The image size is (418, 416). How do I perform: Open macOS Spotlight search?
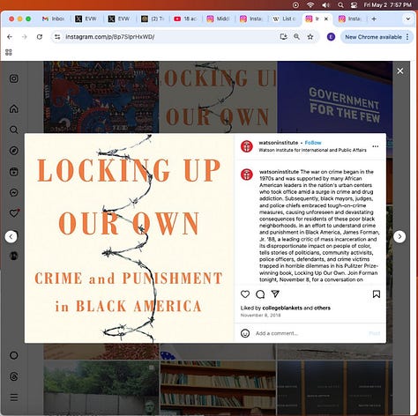tap(340, 5)
